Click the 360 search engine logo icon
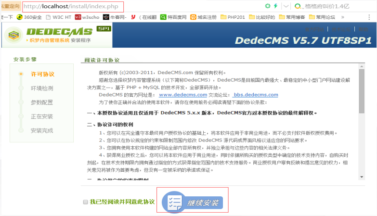 pos(298,6)
